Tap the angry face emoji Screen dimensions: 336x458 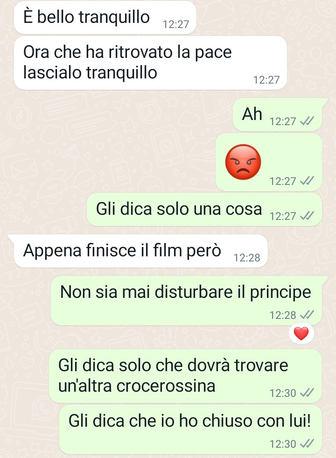243,162
